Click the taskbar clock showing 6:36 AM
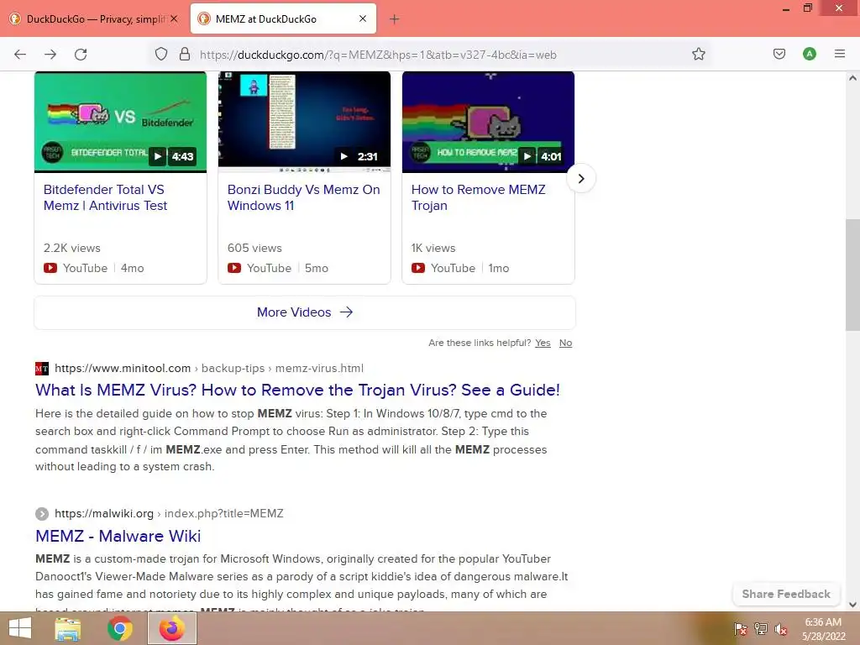Viewport: 860px width, 645px height. [x=823, y=628]
